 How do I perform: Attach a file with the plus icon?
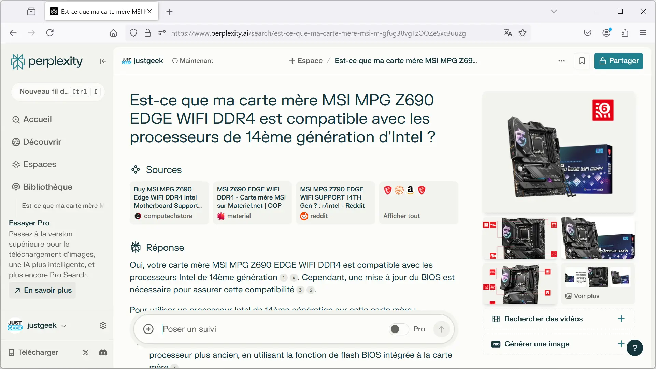148,329
